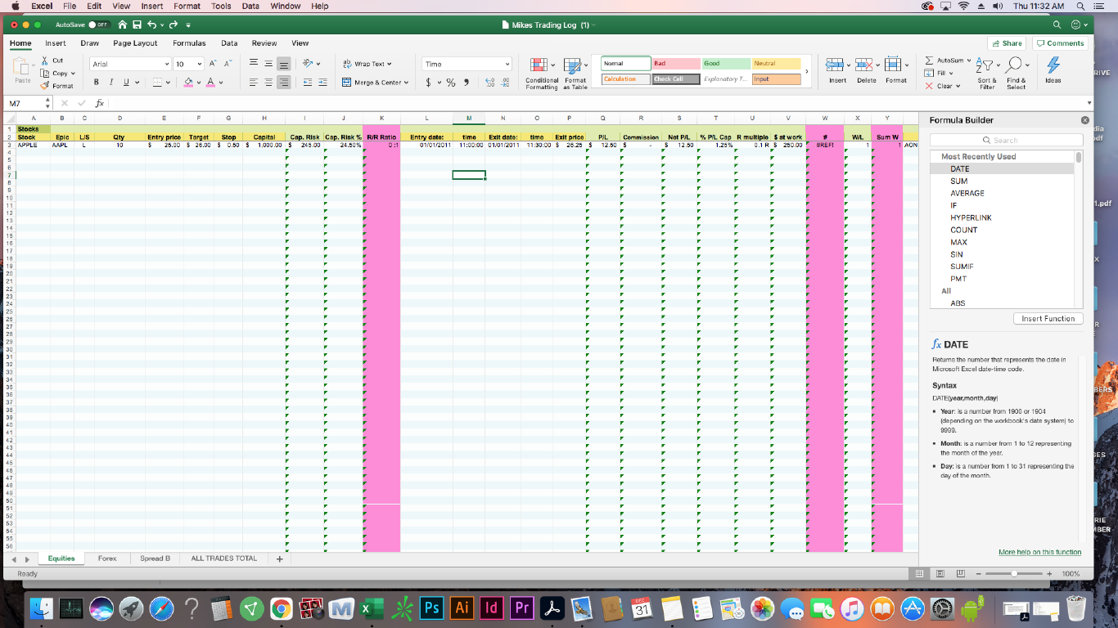Open the Comments pane
The height and width of the screenshot is (628, 1118).
click(x=1061, y=43)
